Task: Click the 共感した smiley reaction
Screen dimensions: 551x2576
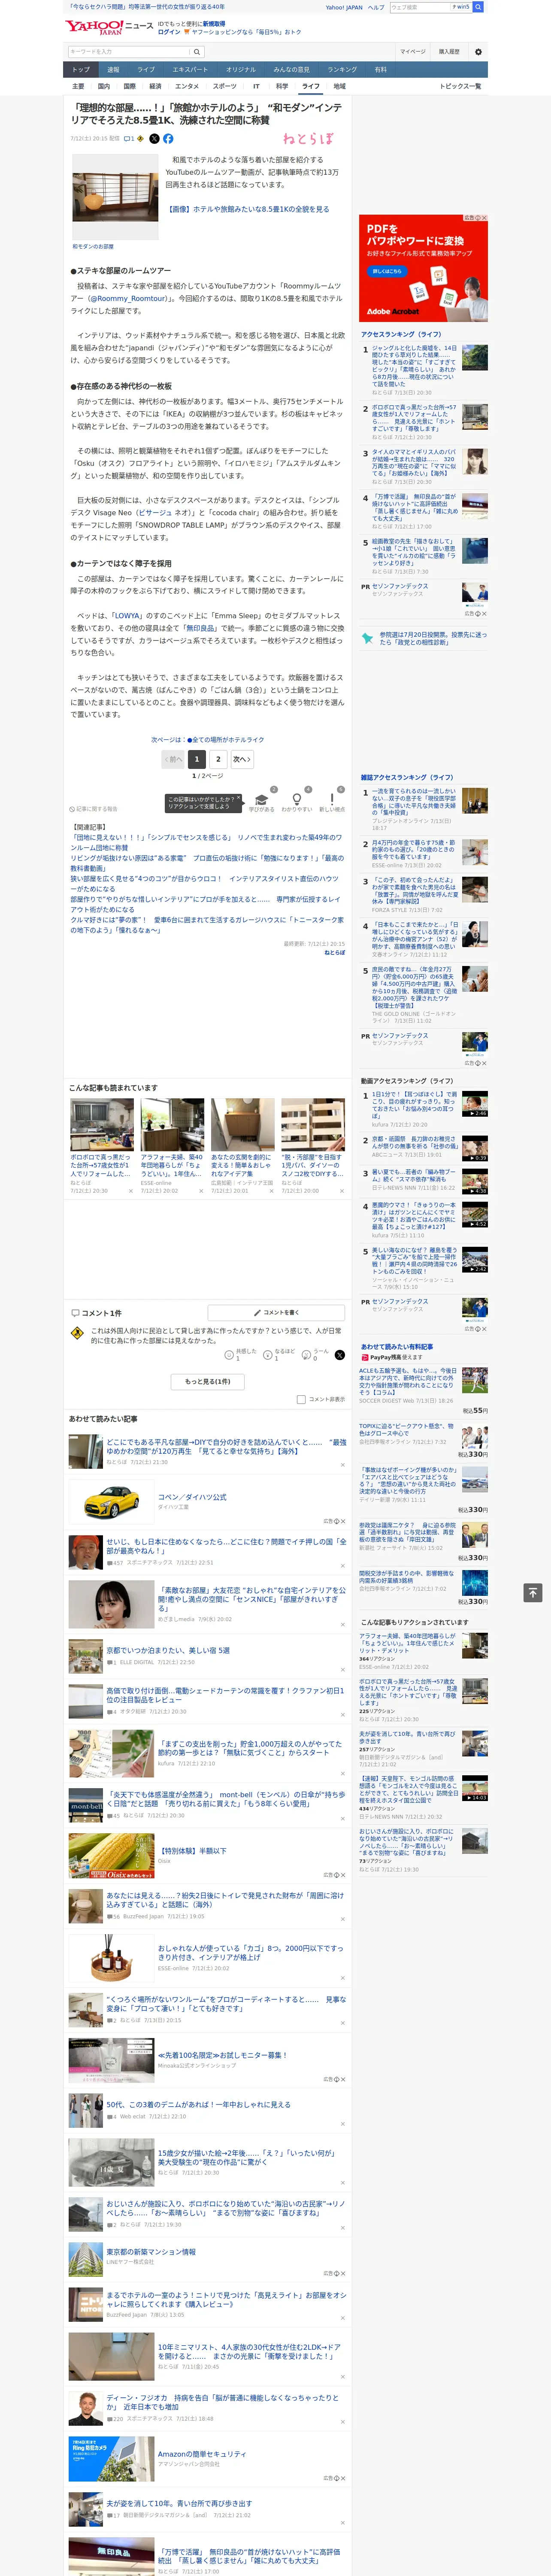Action: tap(229, 1355)
